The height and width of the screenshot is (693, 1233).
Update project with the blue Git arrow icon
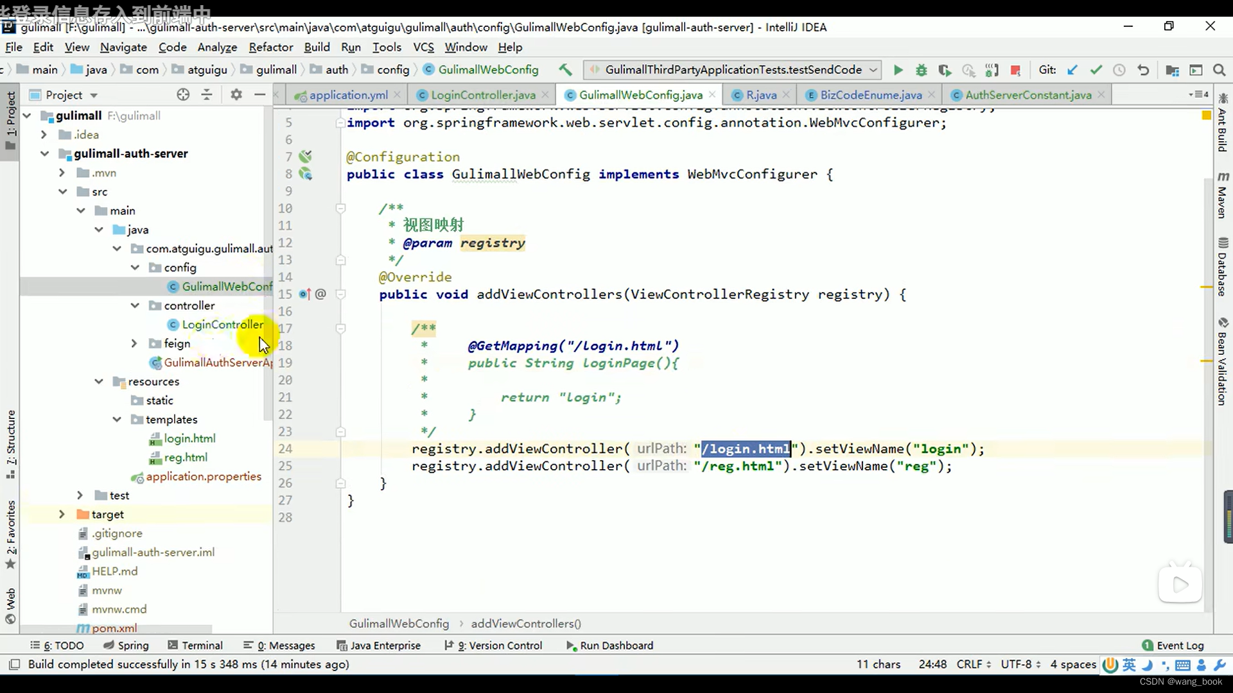coord(1072,70)
